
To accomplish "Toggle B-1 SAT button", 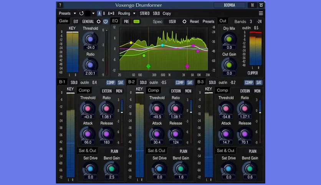I will [121, 83].
